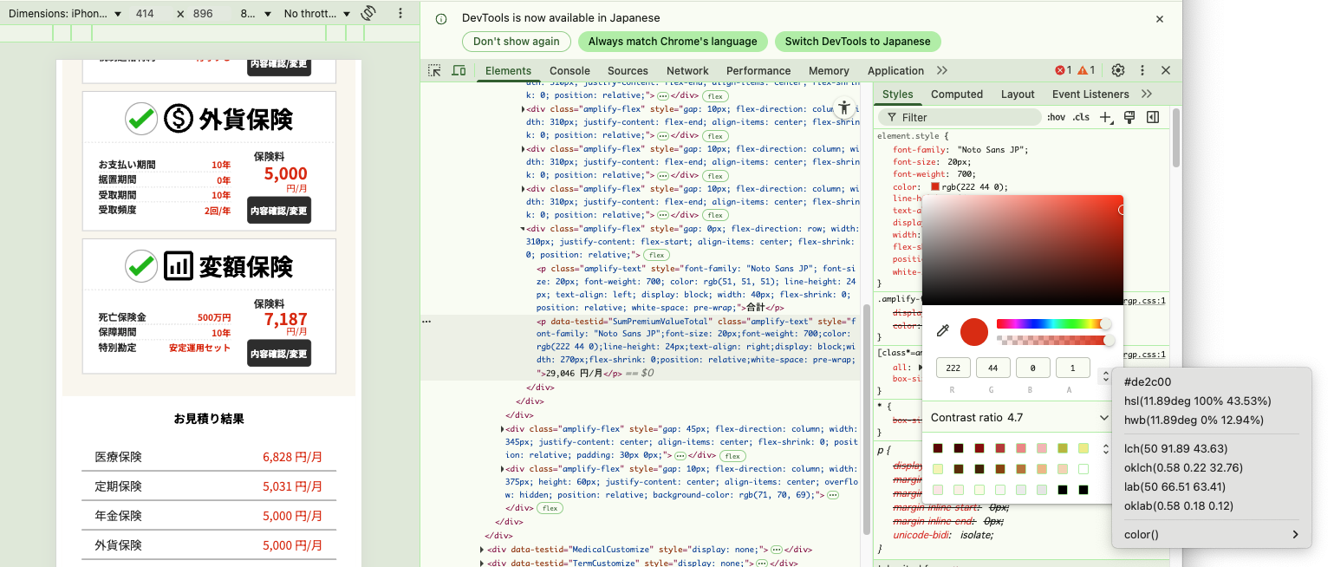Click the 外貨保険 green checkmark icon
1334x567 pixels.
click(x=140, y=119)
